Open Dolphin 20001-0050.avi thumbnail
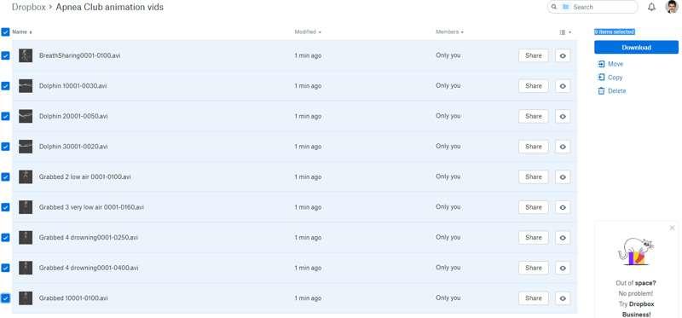Viewport: 682px width, 318px height. click(26, 116)
